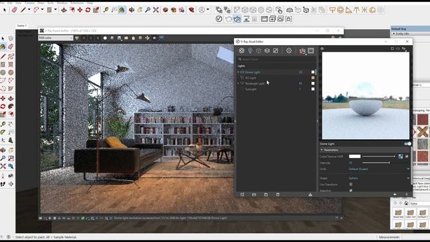
Task: Click the V-Ray interactive render teapot icon
Action: click(x=237, y=19)
